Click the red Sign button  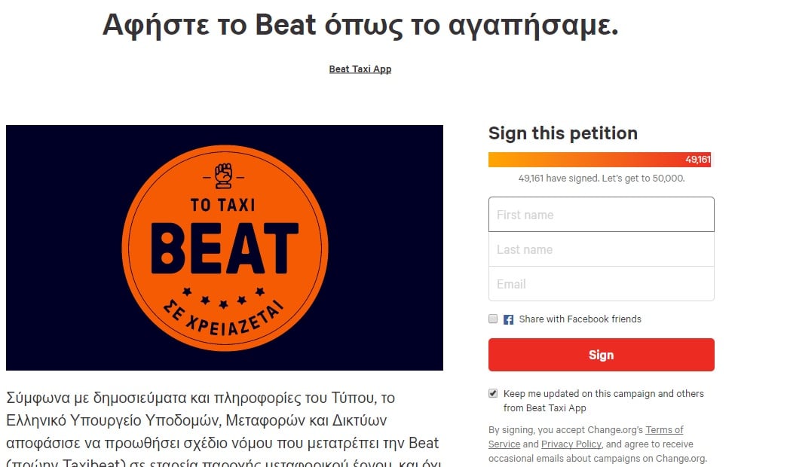(x=601, y=355)
